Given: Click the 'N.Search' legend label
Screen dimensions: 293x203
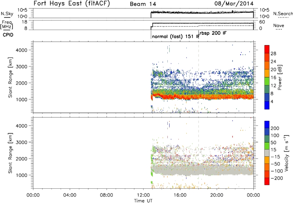Looking at the screenshot, I should point(283,14).
